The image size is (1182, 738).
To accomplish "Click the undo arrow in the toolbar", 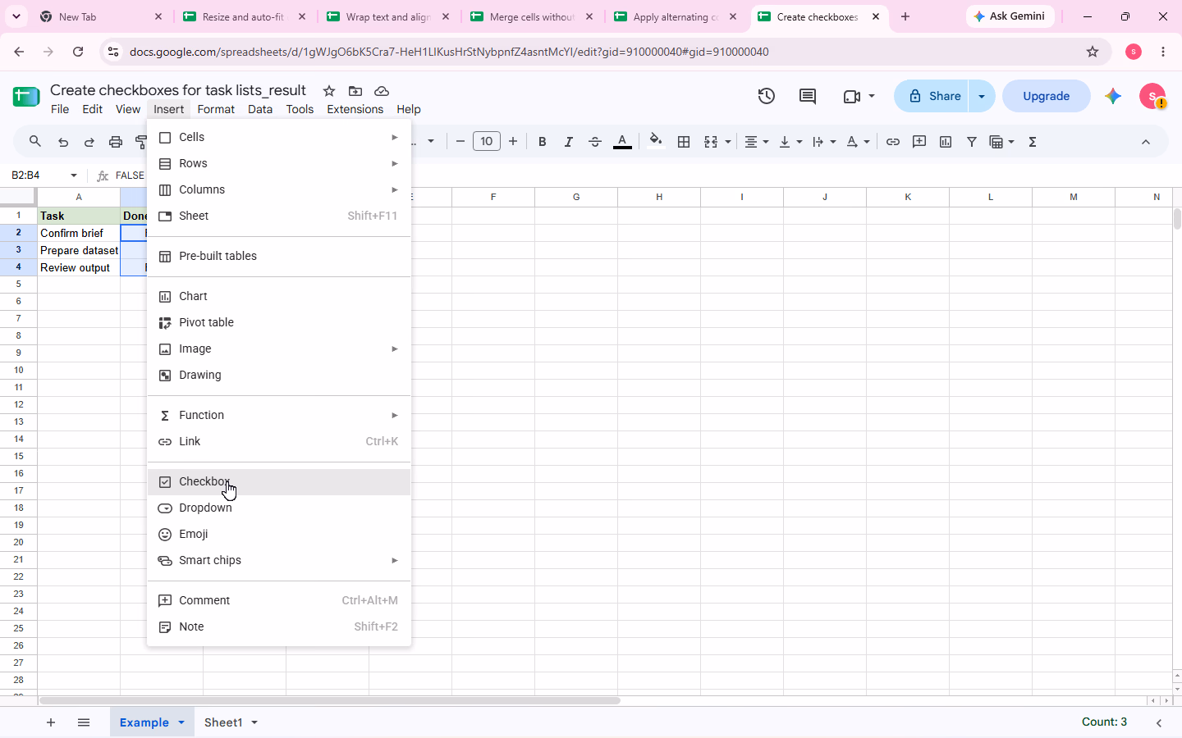I will point(63,142).
